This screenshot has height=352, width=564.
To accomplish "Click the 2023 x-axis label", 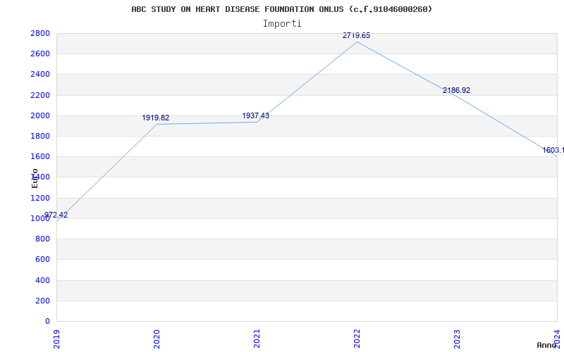I will [457, 339].
